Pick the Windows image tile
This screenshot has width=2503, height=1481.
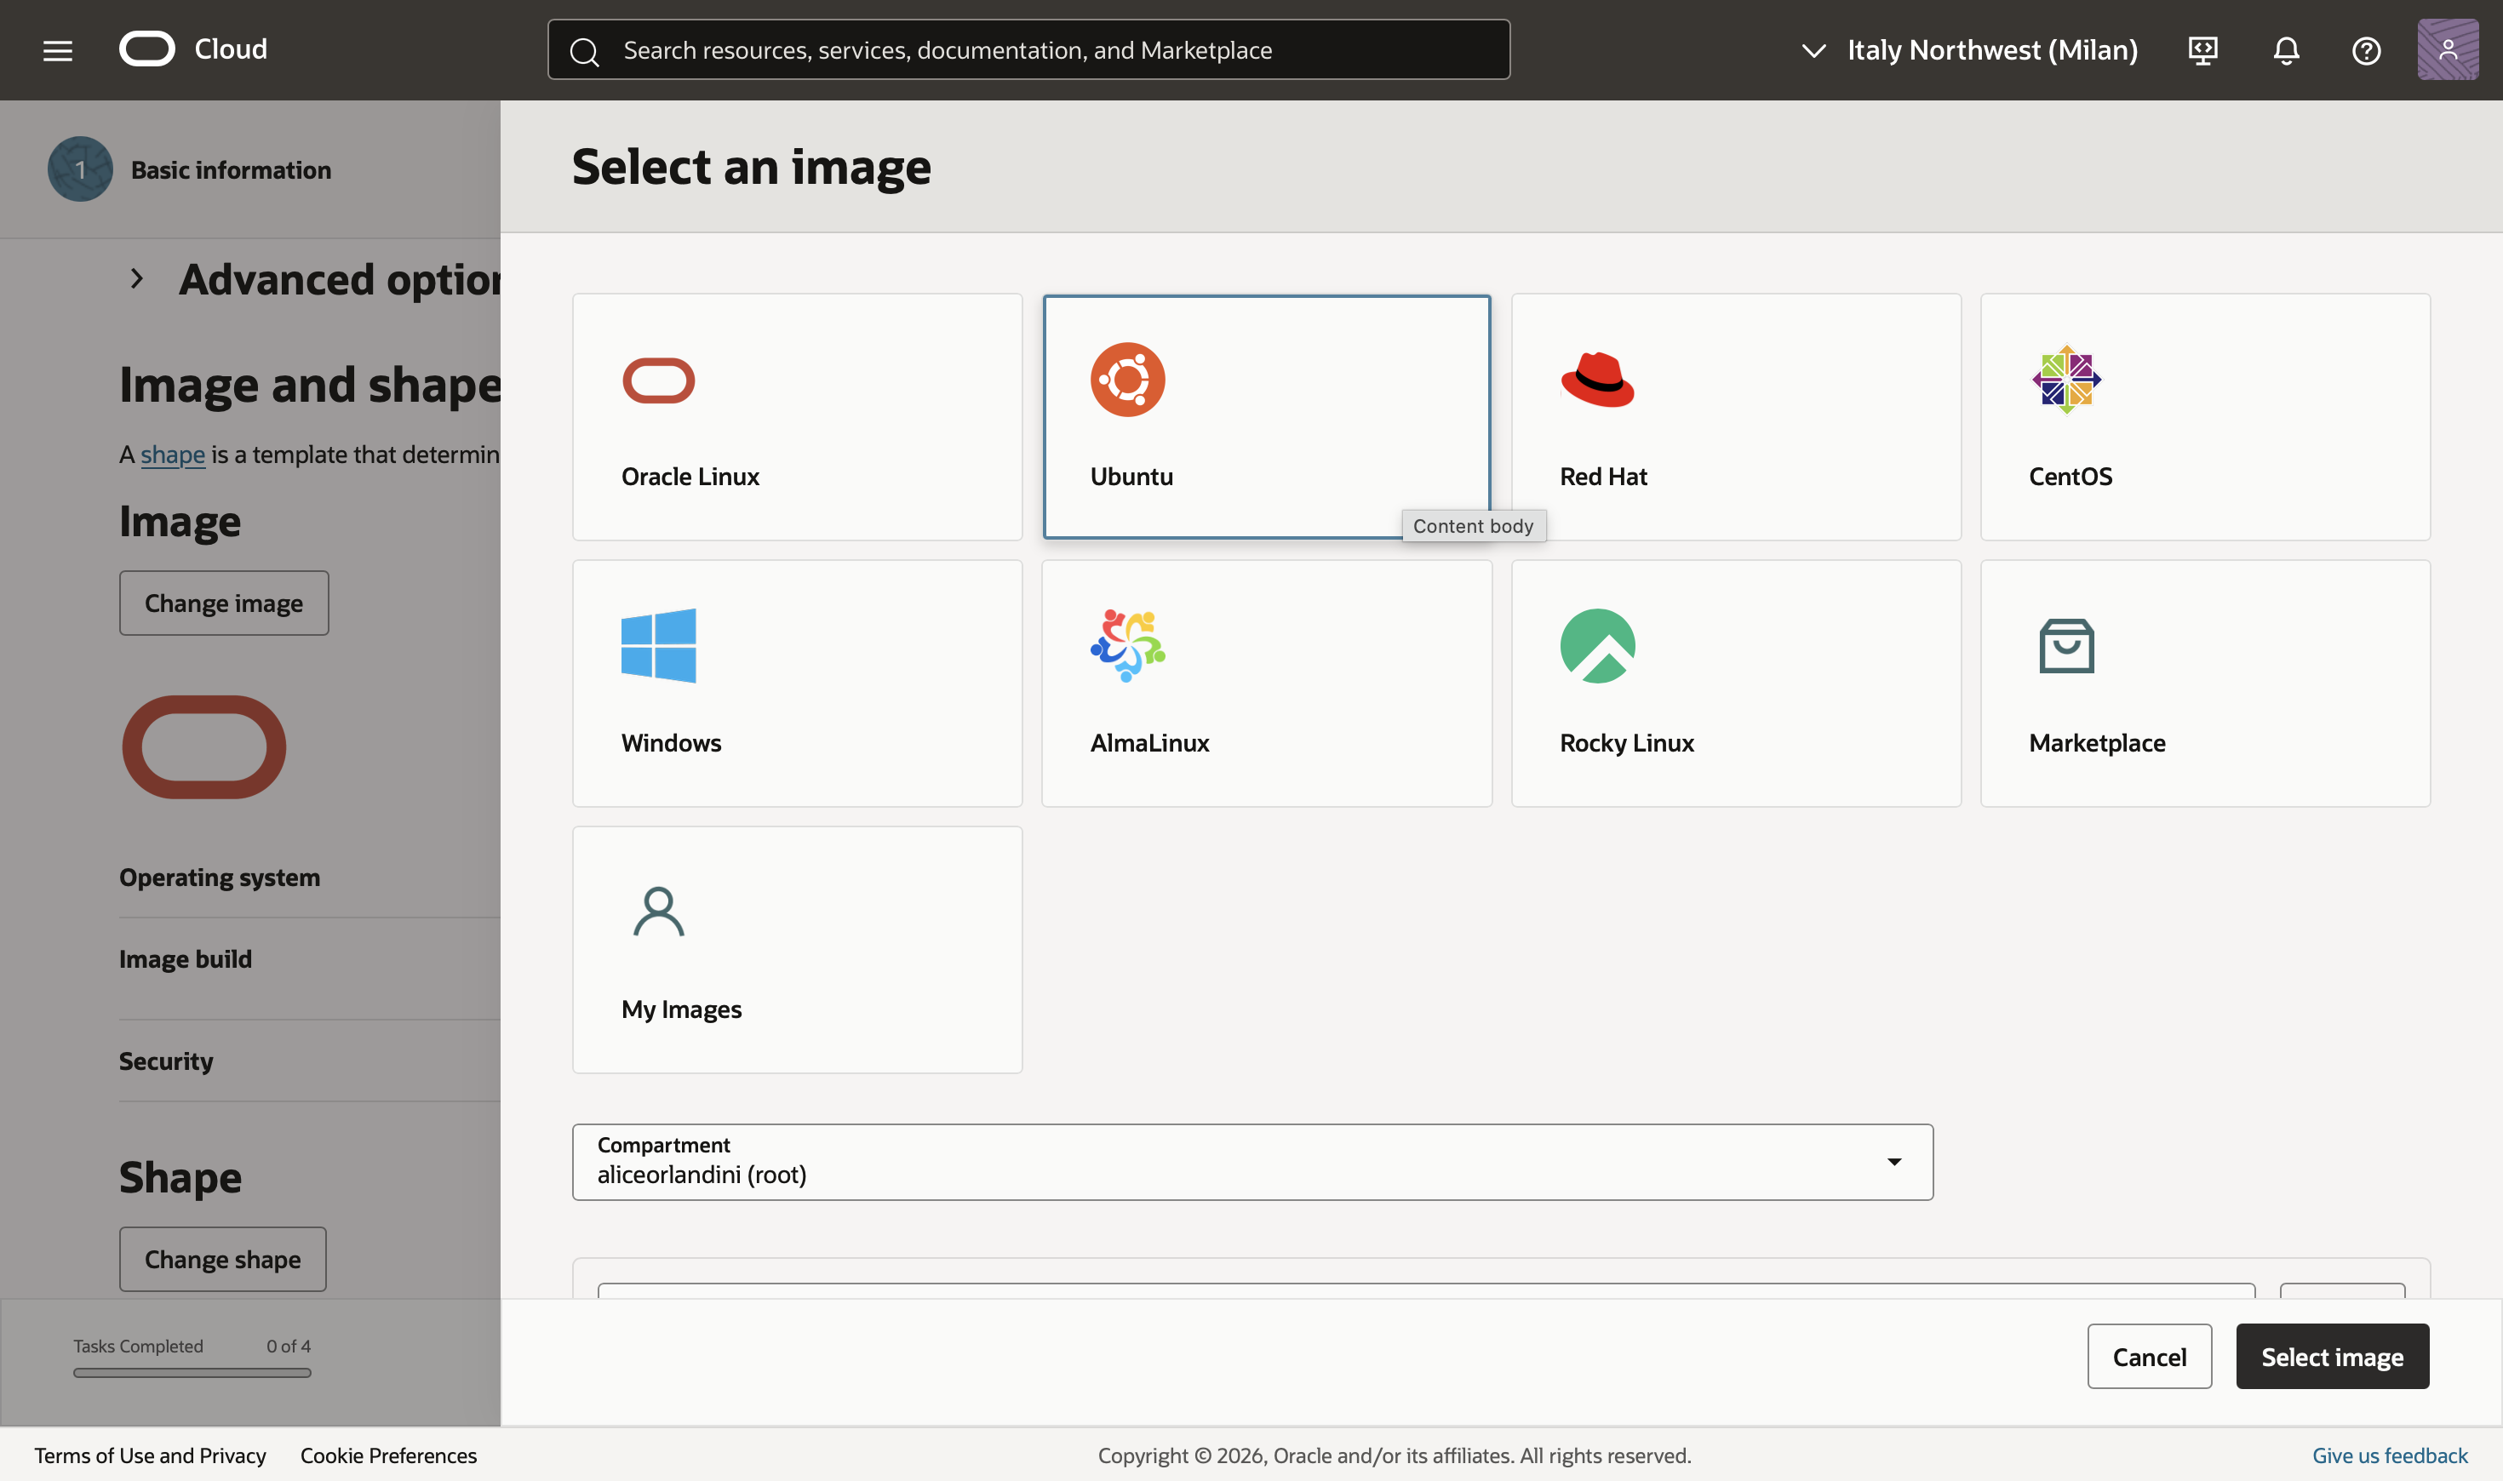[796, 683]
